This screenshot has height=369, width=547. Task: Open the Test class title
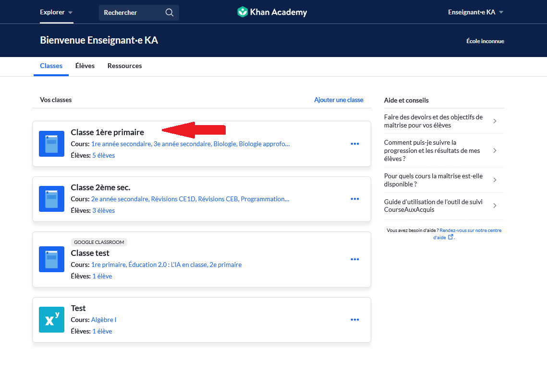pos(78,308)
